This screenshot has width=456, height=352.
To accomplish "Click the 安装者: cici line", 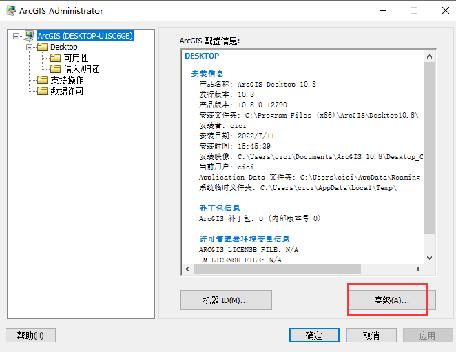I will pos(222,125).
